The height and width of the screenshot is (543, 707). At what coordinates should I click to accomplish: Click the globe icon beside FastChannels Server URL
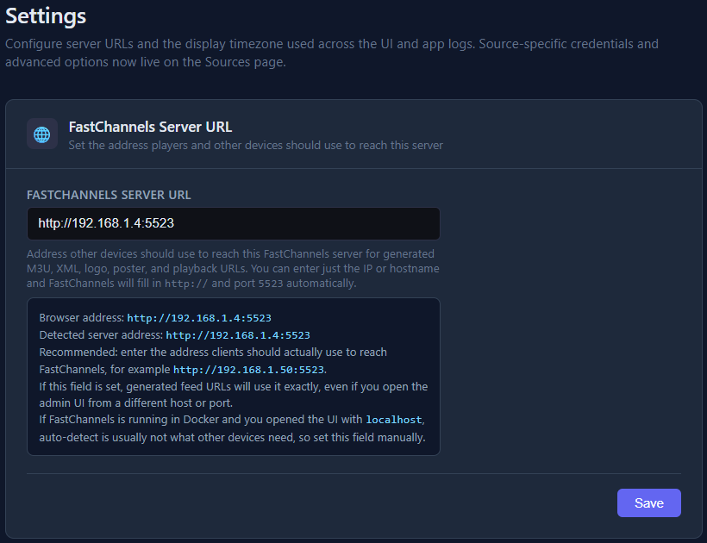(x=41, y=134)
